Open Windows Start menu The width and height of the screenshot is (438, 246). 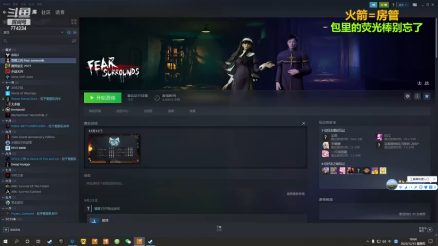(x=5, y=241)
